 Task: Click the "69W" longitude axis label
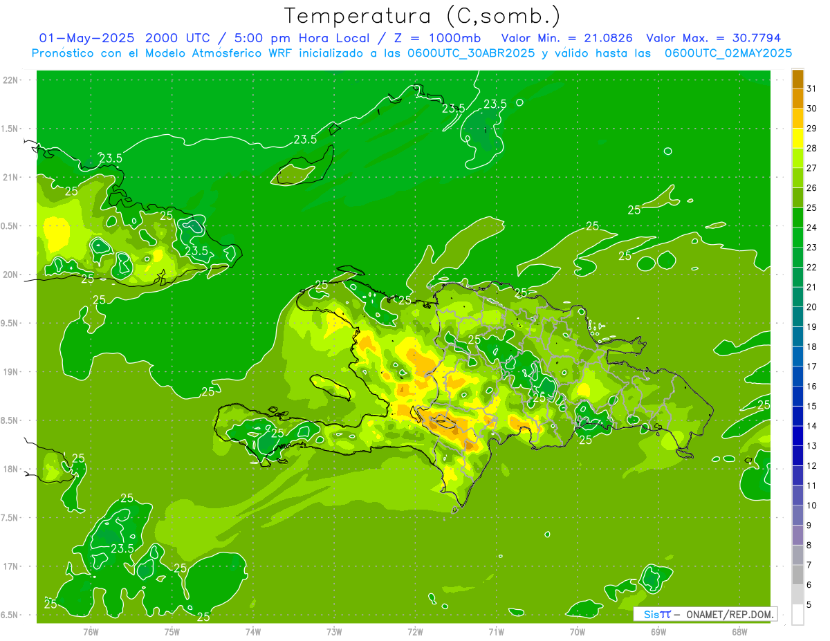pyautogui.click(x=658, y=633)
